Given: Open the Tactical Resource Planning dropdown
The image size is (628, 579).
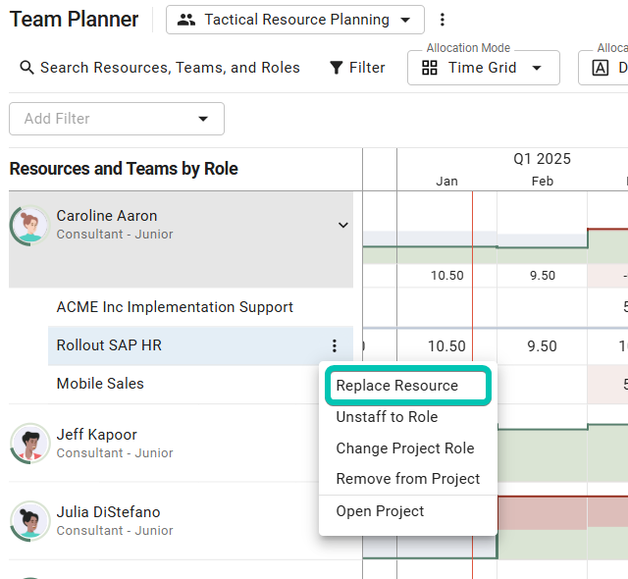Looking at the screenshot, I should (x=294, y=20).
